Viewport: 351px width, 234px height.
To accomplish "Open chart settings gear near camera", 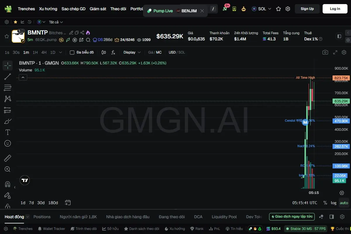I will click(x=344, y=52).
